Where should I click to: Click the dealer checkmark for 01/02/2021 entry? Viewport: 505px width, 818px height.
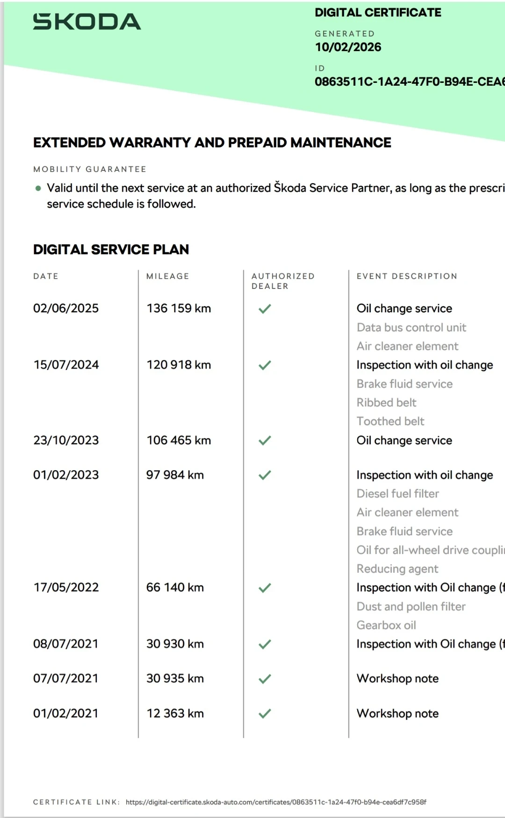(265, 714)
